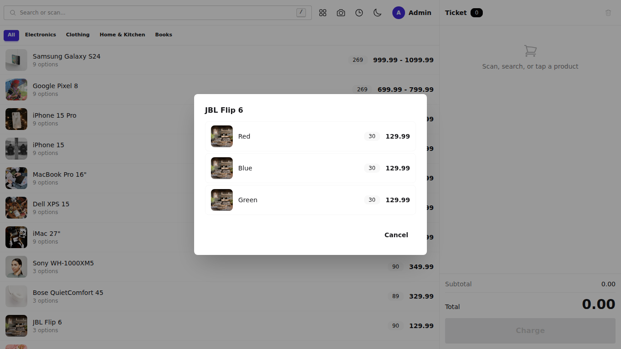
Task: Click the Google Pixel 8 thumbnail
Action: [x=16, y=90]
